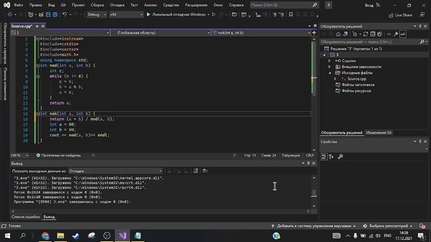Open the Правка menu
431x242 pixels.
[36, 5]
